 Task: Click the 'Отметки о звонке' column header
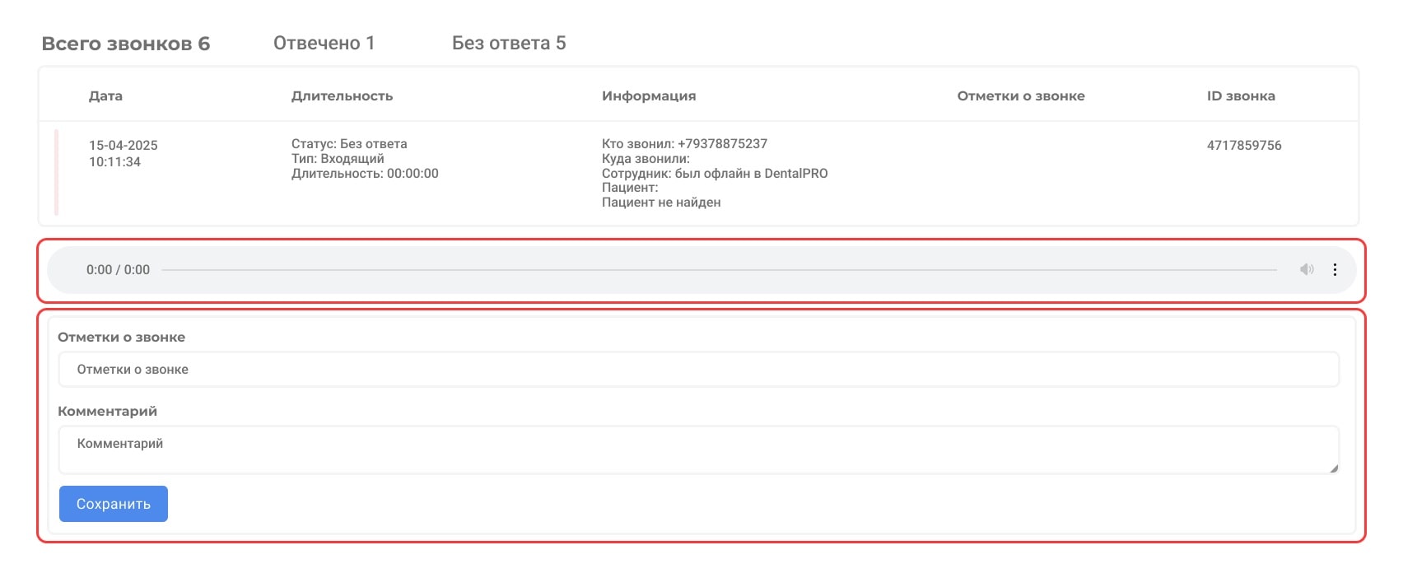tap(1020, 96)
